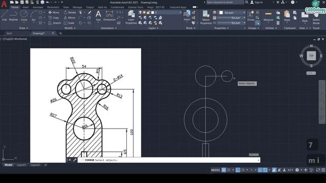This screenshot has height=183, width=326.
Task: Open the AutoCAD application menu logo
Action: (4, 4)
